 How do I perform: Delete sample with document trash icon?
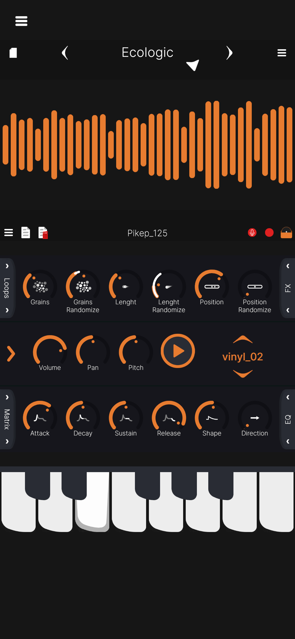click(x=43, y=233)
